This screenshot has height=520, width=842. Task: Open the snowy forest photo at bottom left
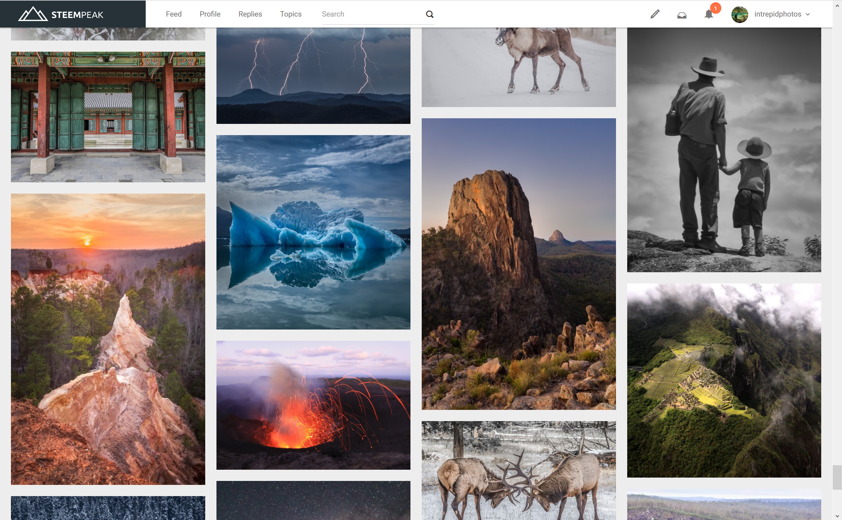(x=108, y=508)
